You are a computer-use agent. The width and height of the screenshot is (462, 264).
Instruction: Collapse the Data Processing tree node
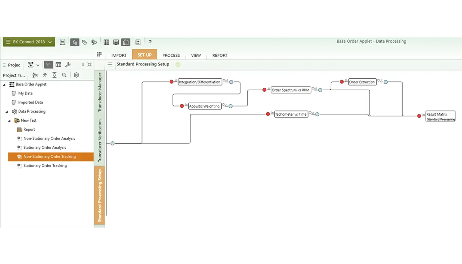click(x=6, y=111)
